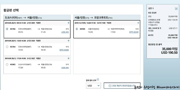Click the 9 석 seat count for KE905
Viewport: 180px width, 90px height.
click(x=137, y=29)
